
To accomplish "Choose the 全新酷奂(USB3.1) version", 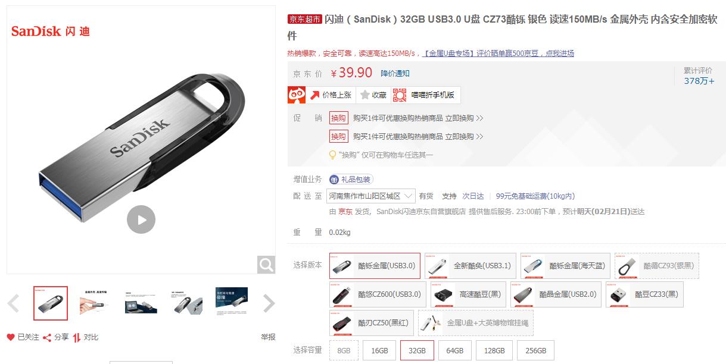I will [470, 266].
